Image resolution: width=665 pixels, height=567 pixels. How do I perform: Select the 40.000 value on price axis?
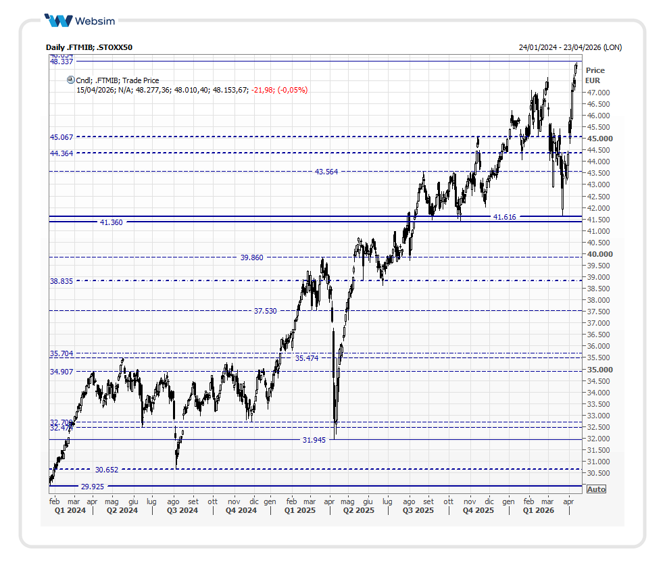[x=601, y=254]
